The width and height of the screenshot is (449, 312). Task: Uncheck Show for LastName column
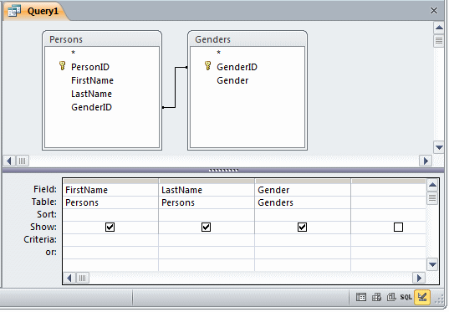tap(207, 228)
